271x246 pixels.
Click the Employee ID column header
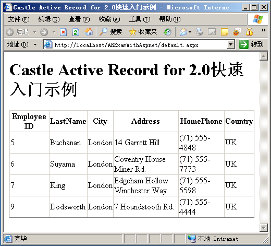coord(29,121)
